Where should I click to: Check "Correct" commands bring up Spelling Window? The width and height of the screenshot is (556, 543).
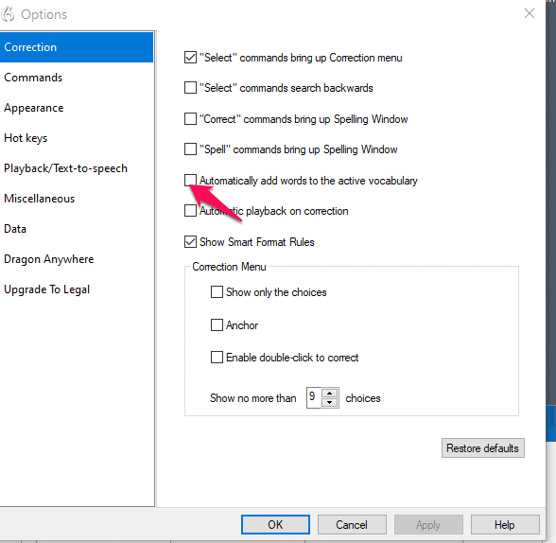pyautogui.click(x=190, y=119)
